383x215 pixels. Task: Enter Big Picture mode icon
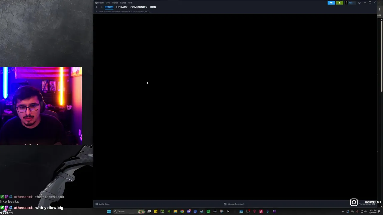(x=359, y=3)
